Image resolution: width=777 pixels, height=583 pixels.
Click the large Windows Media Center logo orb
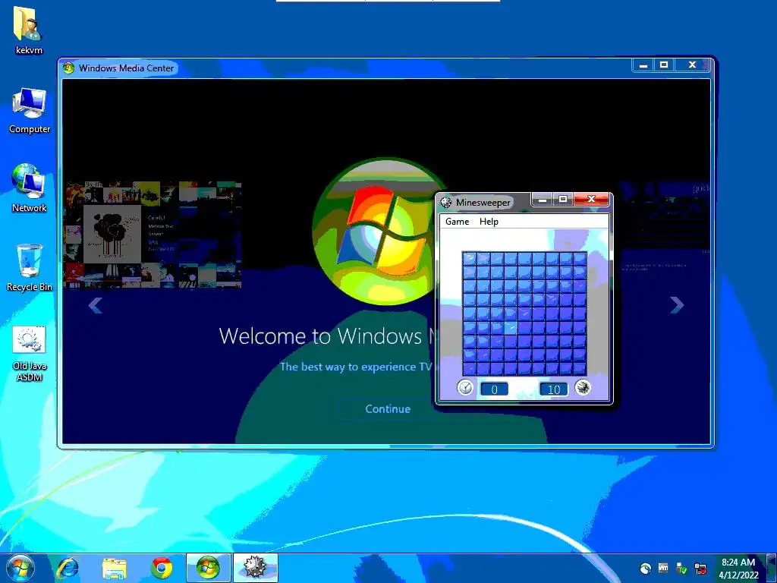(x=381, y=232)
